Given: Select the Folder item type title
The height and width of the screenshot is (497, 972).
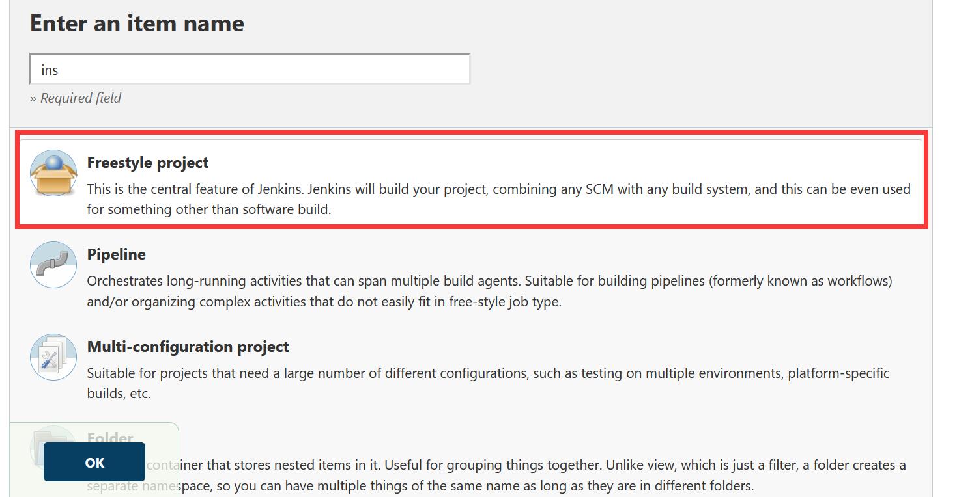Looking at the screenshot, I should click(111, 438).
